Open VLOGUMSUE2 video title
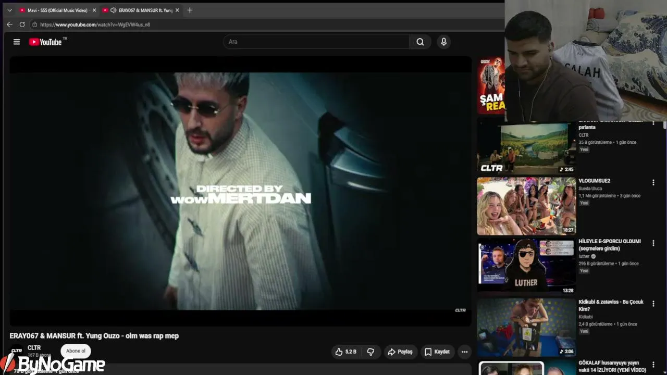Viewport: 667px width, 375px height. [x=594, y=181]
